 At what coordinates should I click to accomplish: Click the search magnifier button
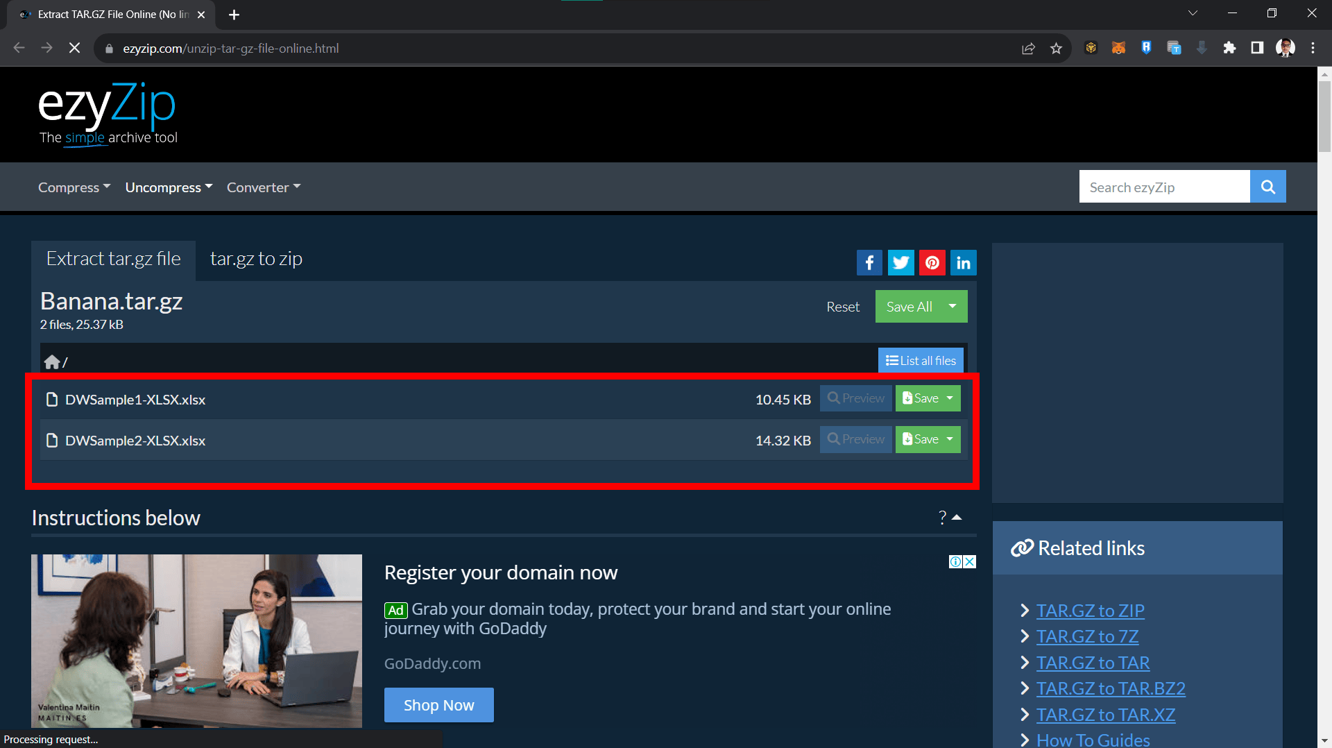[x=1267, y=186]
